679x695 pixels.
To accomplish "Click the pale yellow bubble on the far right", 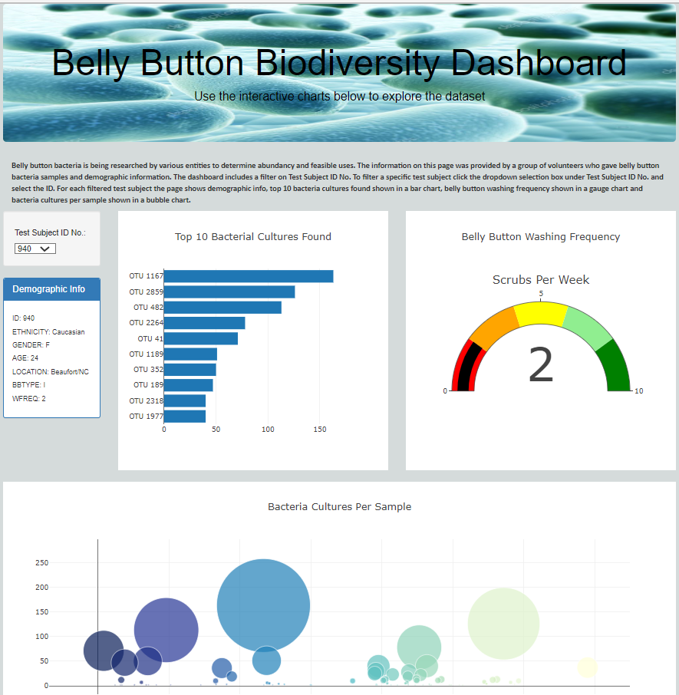I will [x=587, y=667].
